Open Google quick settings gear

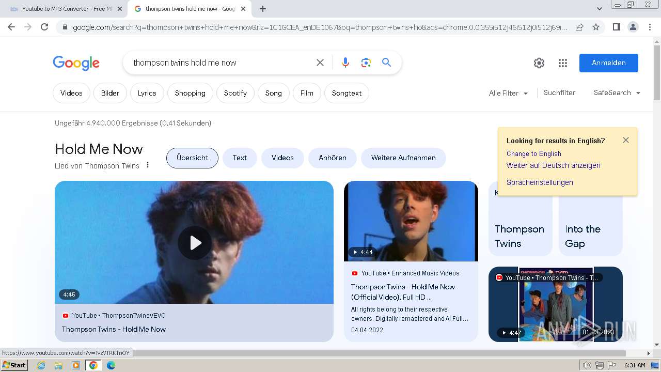(539, 63)
